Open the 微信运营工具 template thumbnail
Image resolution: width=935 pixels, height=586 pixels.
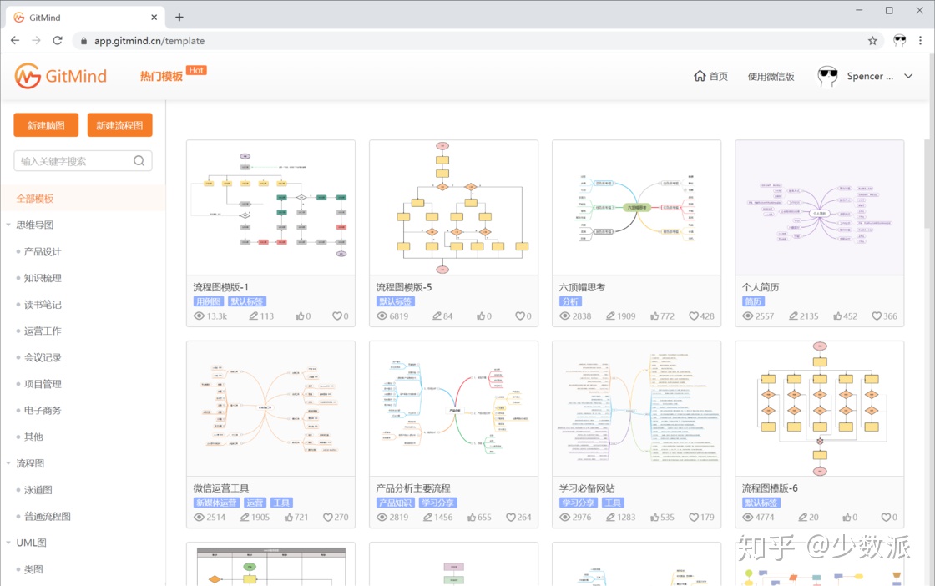click(270, 409)
